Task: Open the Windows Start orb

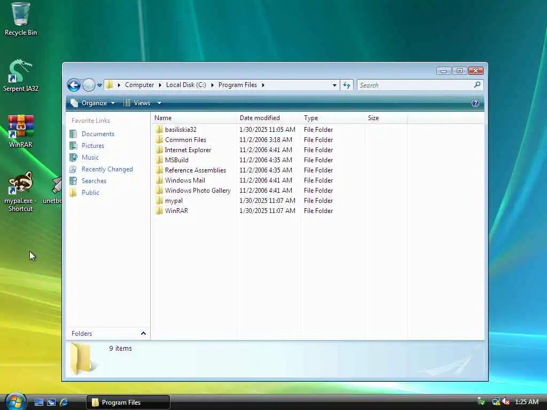Action: (15, 401)
